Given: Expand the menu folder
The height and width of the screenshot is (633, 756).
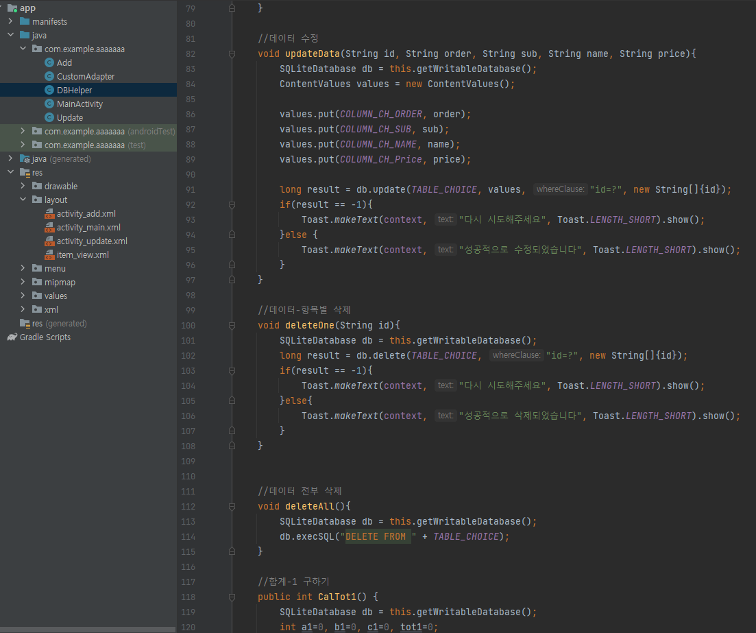Looking at the screenshot, I should [23, 267].
